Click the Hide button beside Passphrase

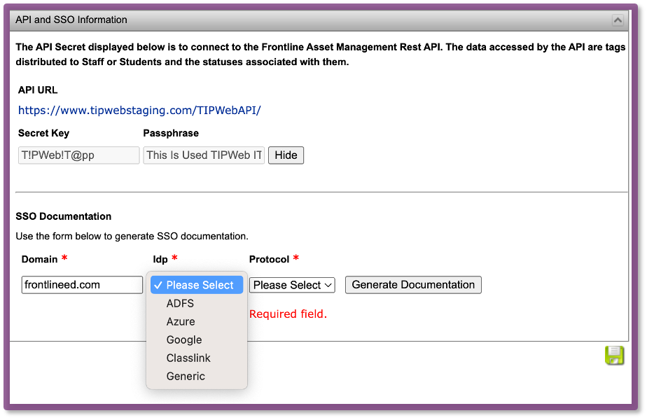click(286, 155)
